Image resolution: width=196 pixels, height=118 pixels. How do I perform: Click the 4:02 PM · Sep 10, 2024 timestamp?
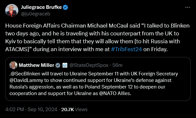[31, 109]
